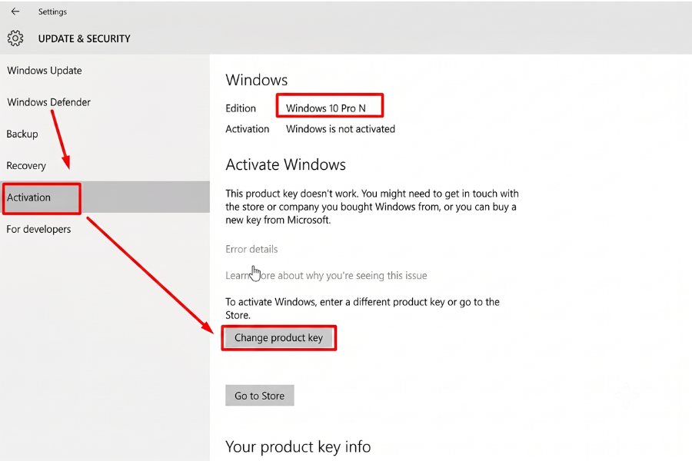Screen dimensions: 692x461
Task: Click the 'To activate Windows' instruction text
Action: (x=362, y=309)
